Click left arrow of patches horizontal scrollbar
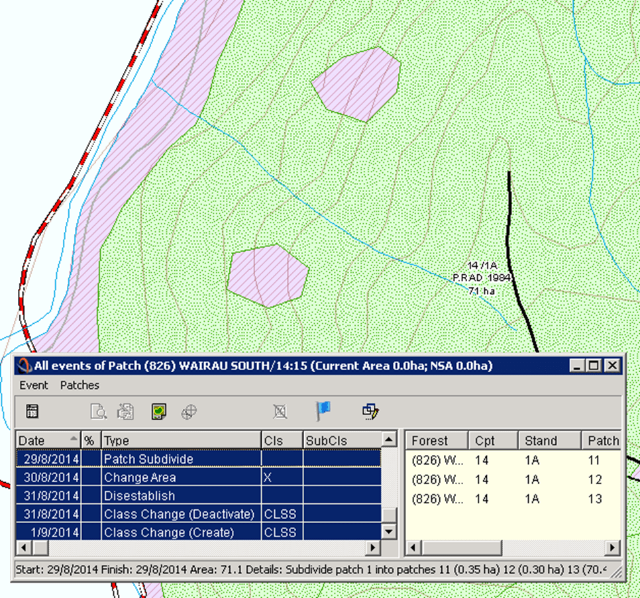Screen dimensions: 640x598 (414, 548)
